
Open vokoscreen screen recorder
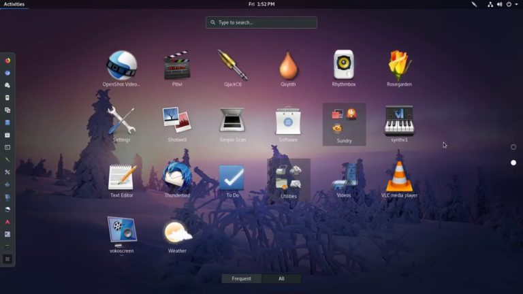coord(121,235)
